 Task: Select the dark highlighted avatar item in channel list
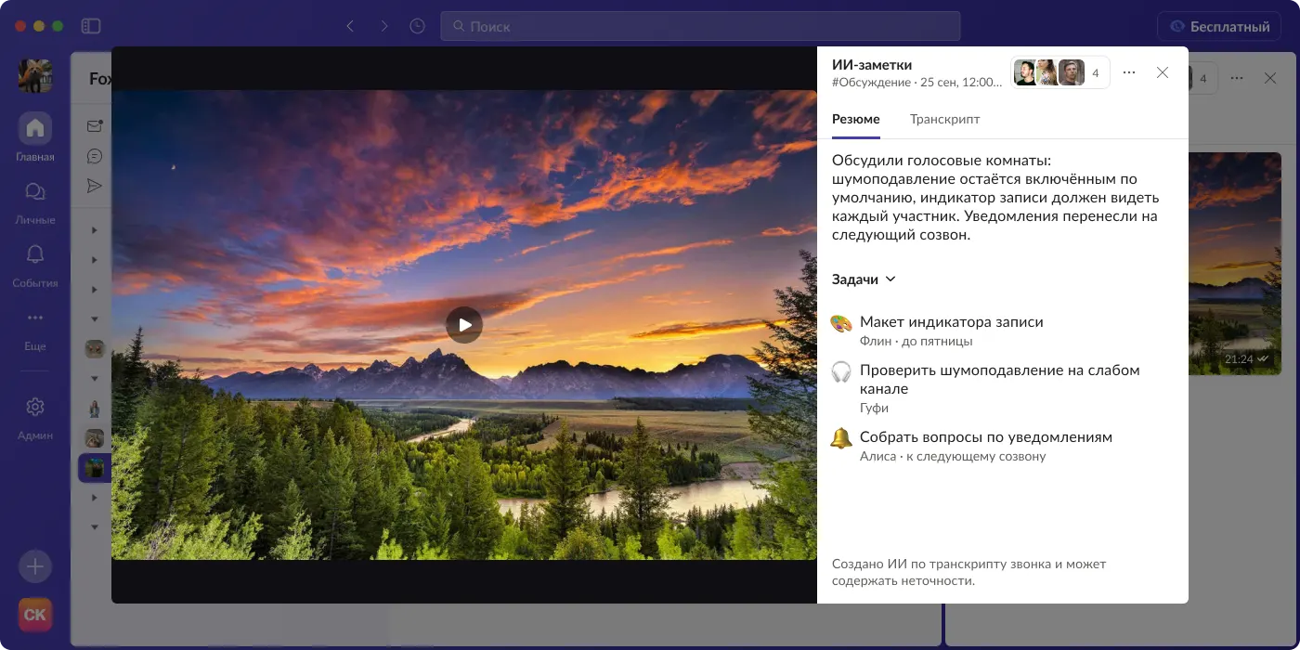[95, 468]
